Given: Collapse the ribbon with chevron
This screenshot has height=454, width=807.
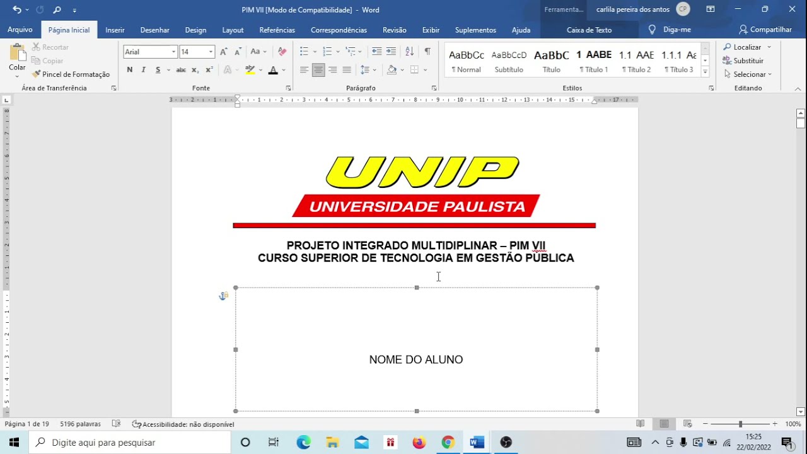Looking at the screenshot, I should [798, 89].
